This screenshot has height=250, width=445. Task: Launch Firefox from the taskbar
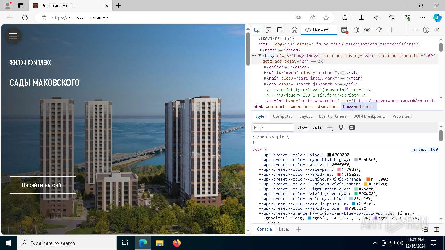tap(177, 243)
